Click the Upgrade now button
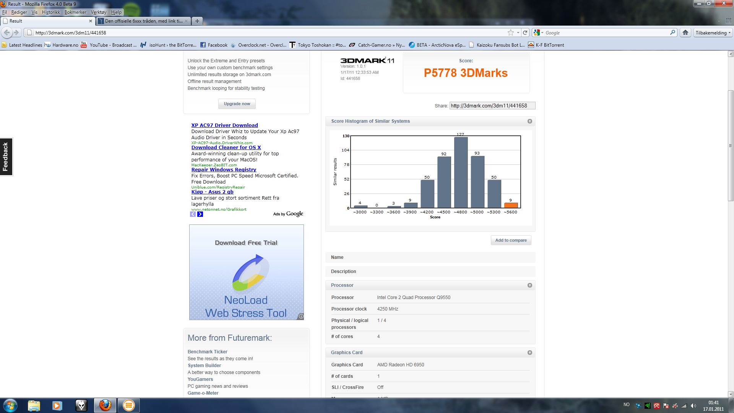Image resolution: width=734 pixels, height=413 pixels. 237,104
